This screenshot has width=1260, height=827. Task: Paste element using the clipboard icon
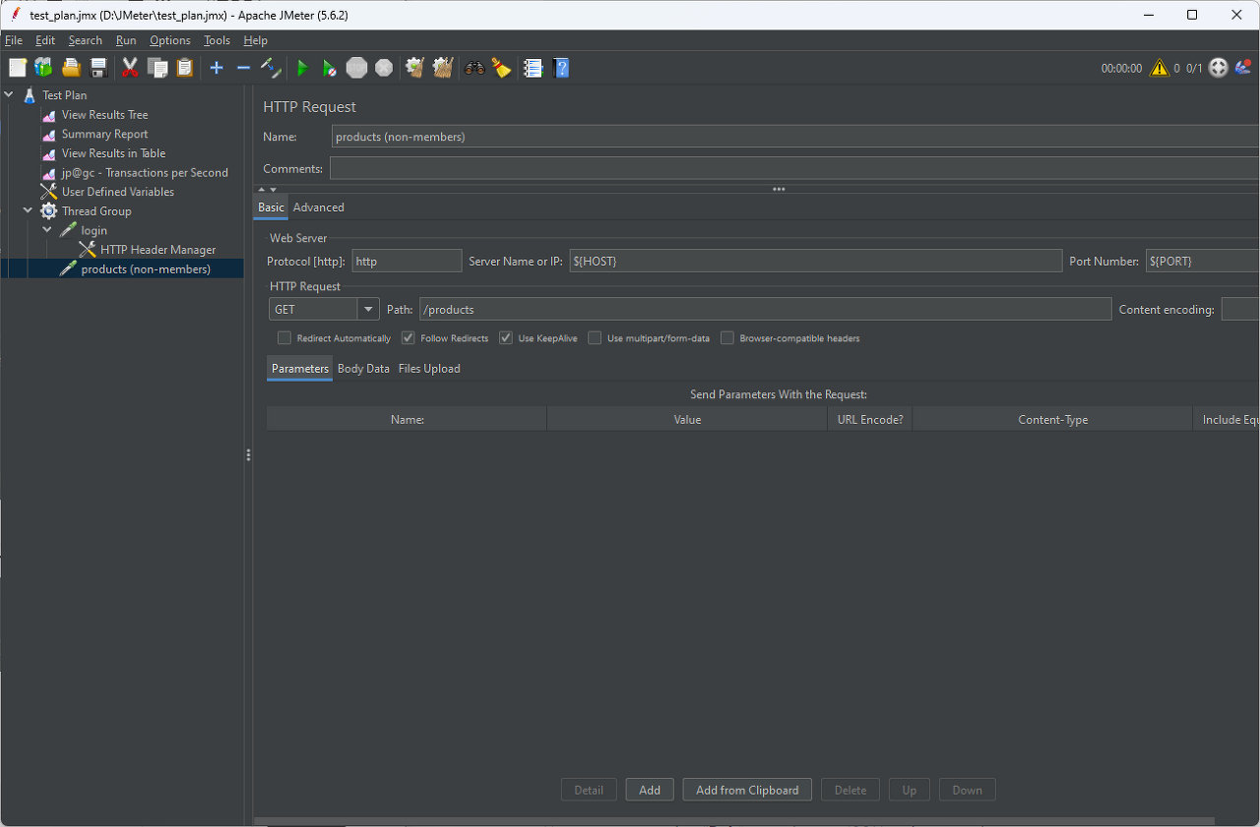tap(185, 68)
